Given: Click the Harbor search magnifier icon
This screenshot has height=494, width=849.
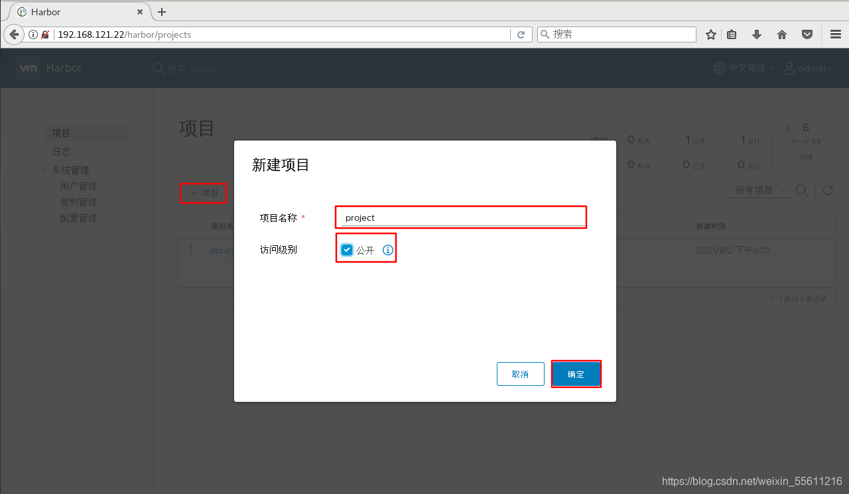Looking at the screenshot, I should point(158,68).
